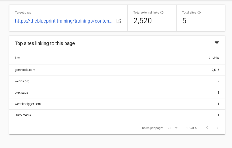Viewport: 232px width, 148px height.
Task: Click the Total sites 5 card
Action: (201, 18)
